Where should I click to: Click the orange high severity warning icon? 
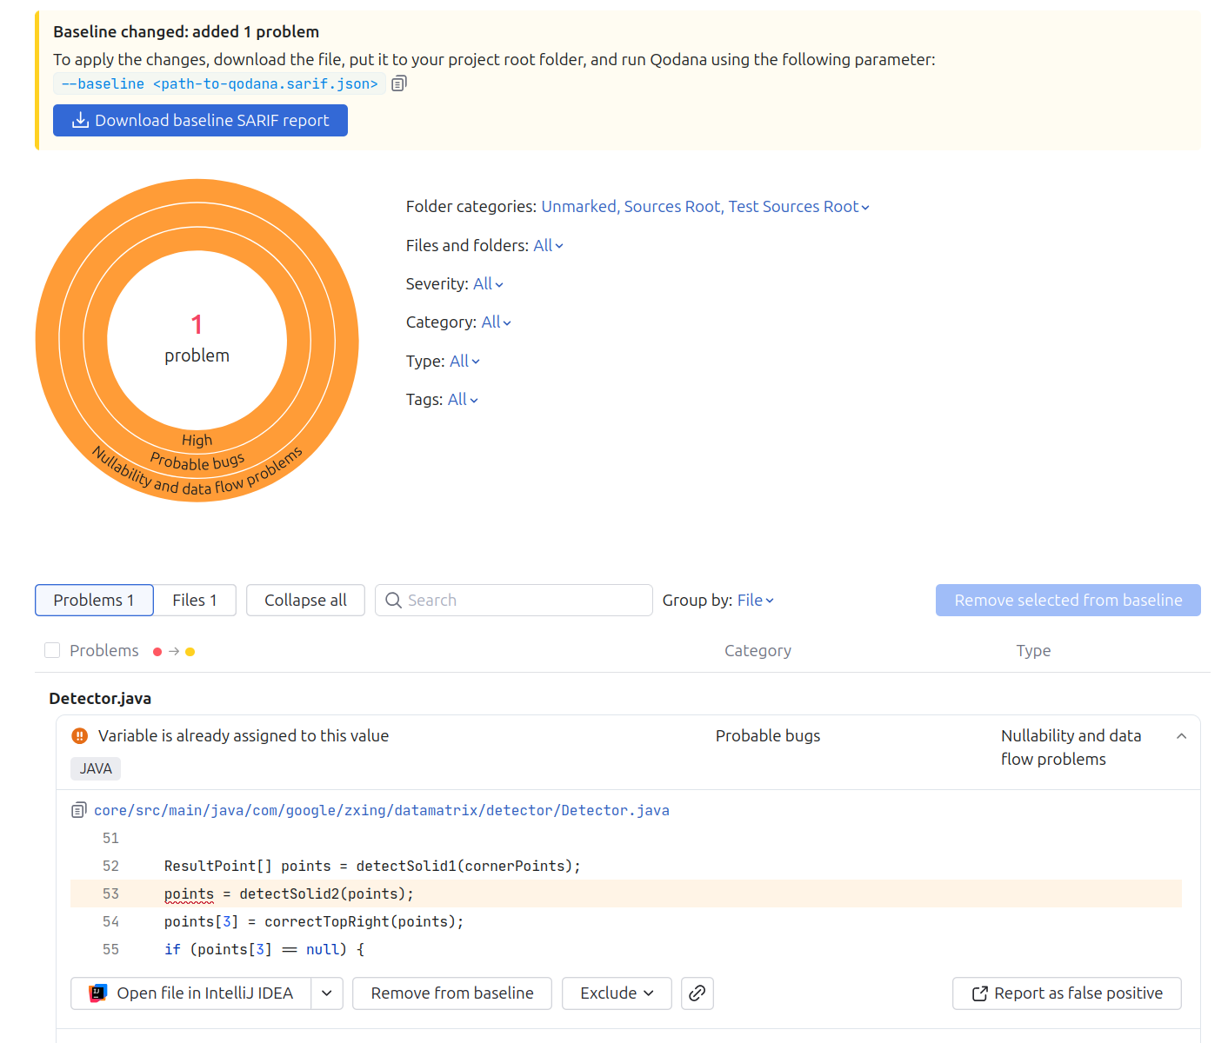coord(80,736)
